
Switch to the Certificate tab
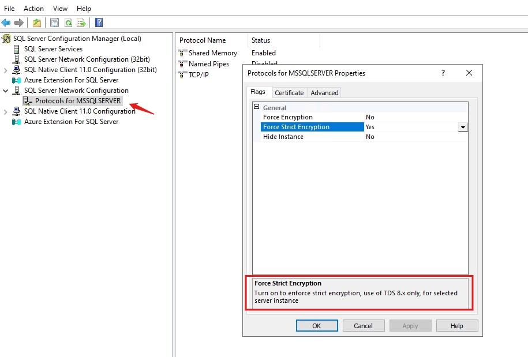tap(289, 93)
